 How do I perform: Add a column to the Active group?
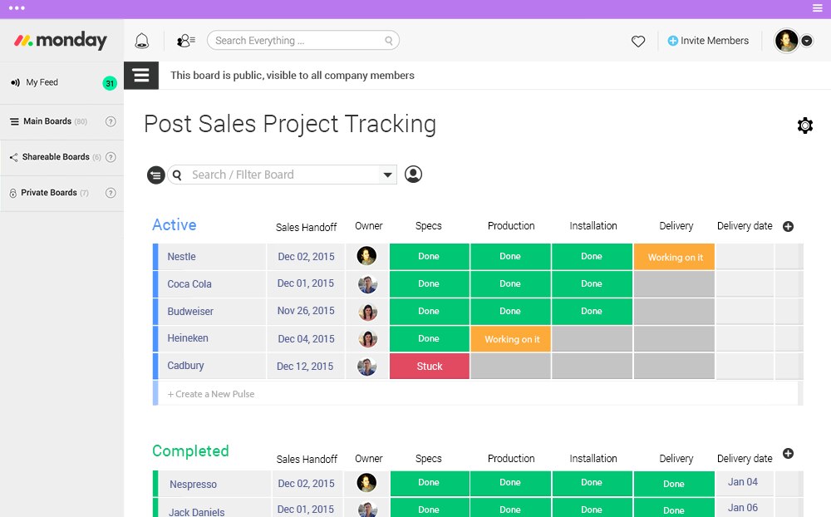(788, 226)
